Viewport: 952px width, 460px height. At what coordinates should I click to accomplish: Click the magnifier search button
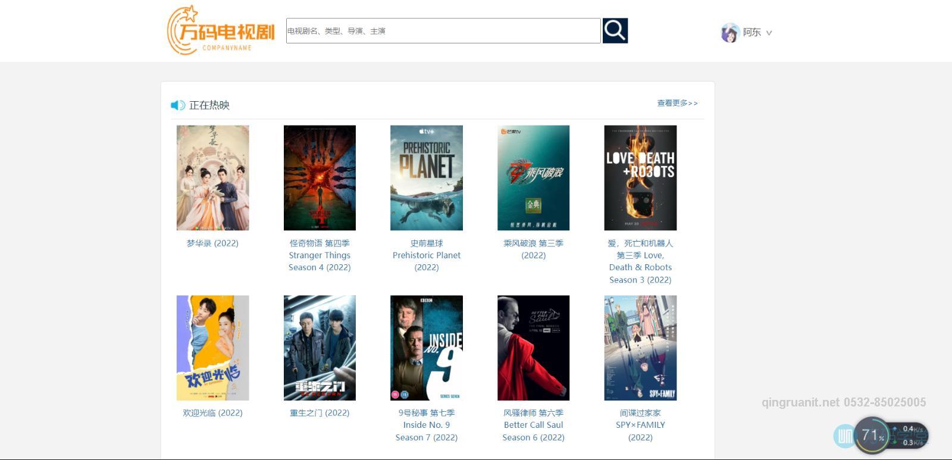pyautogui.click(x=615, y=30)
